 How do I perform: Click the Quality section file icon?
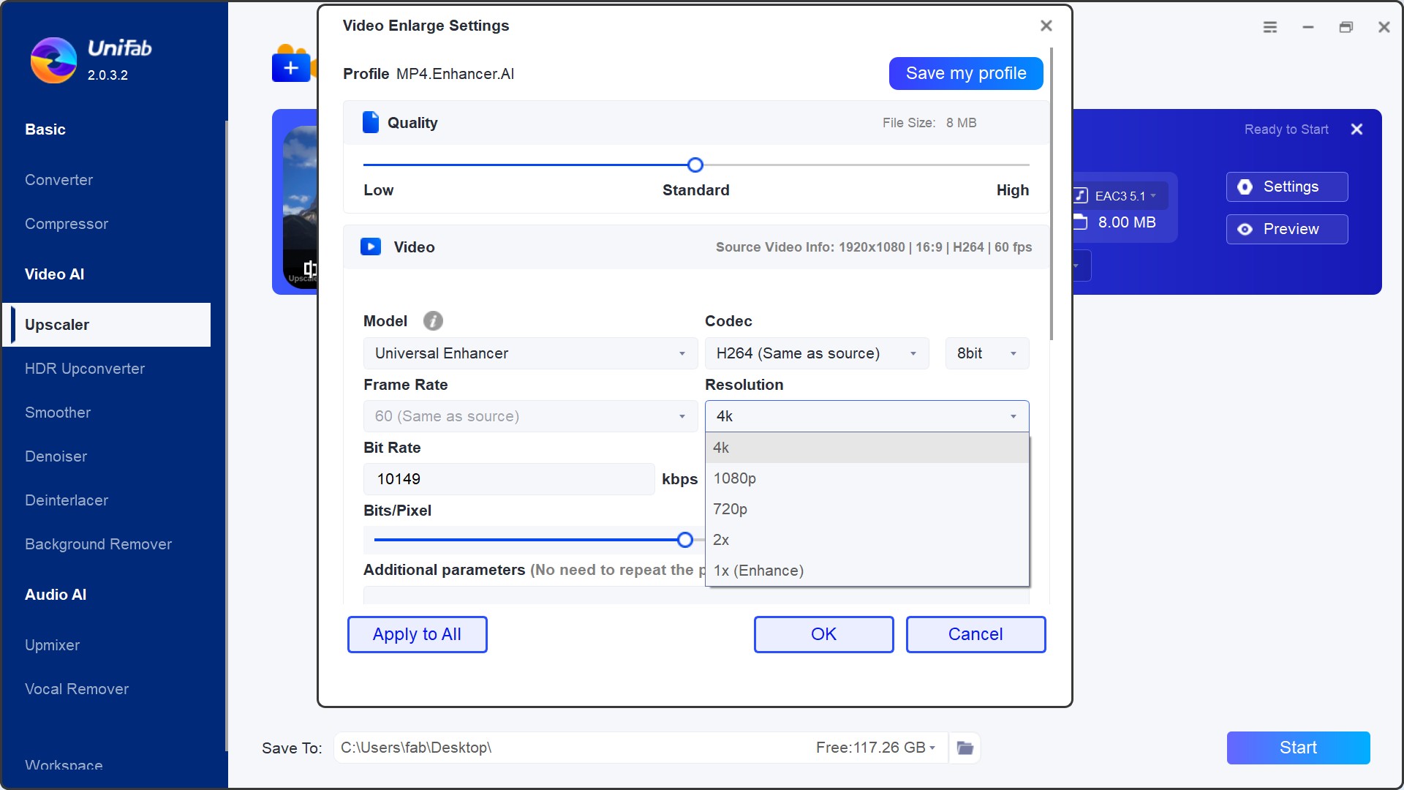point(371,122)
